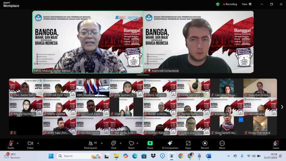Open the Participants panel
The height and width of the screenshot is (161, 286).
coord(90,144)
